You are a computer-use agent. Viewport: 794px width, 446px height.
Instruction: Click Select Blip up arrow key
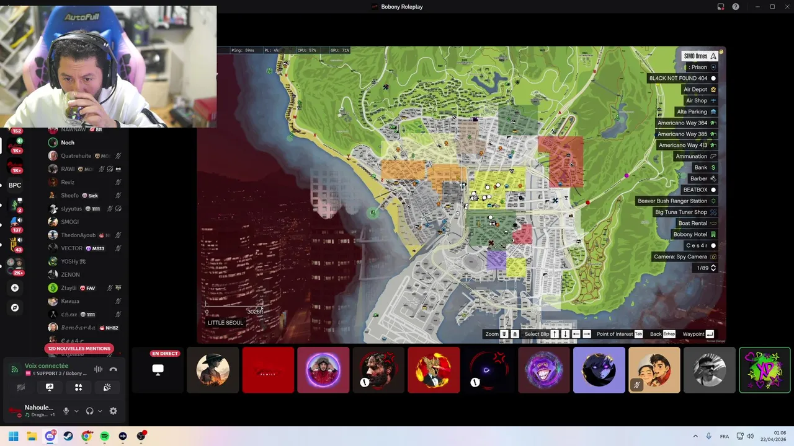coord(555,334)
